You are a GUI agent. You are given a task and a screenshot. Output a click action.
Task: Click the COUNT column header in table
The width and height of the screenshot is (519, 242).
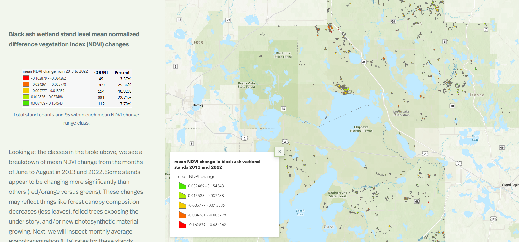pos(101,72)
